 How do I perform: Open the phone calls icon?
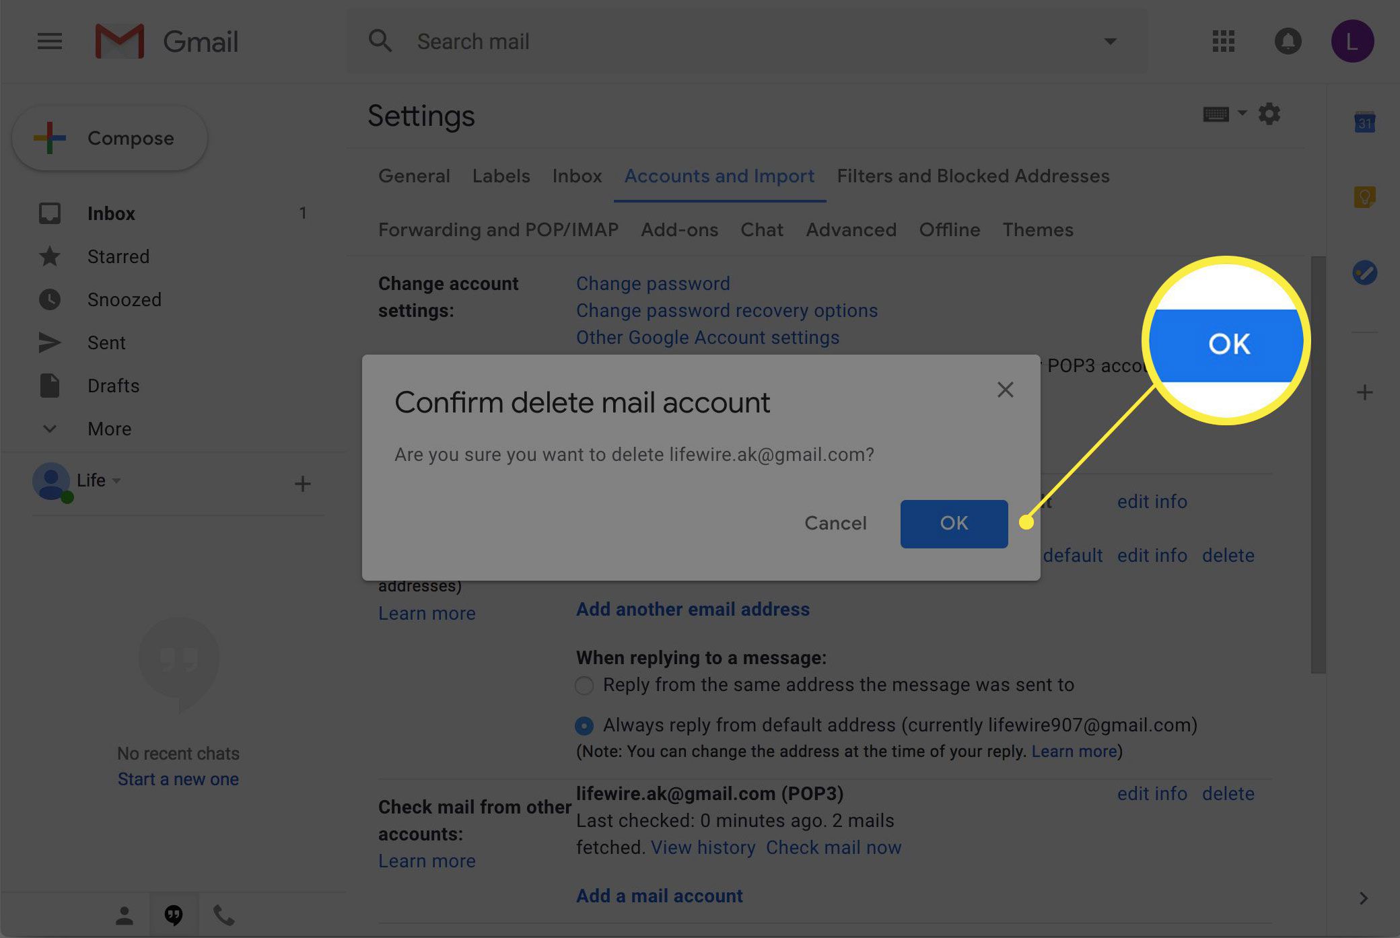[223, 915]
